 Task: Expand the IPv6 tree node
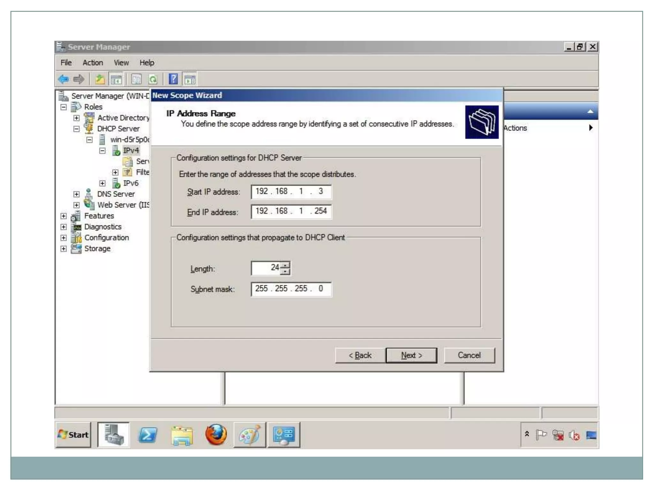pos(102,183)
